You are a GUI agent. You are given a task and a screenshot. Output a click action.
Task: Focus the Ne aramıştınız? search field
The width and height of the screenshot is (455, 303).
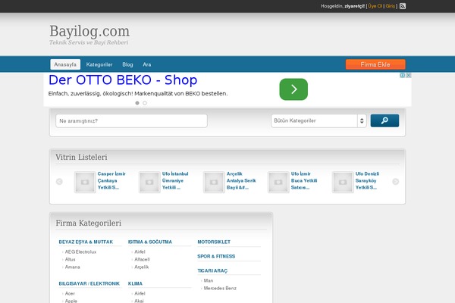(x=131, y=121)
